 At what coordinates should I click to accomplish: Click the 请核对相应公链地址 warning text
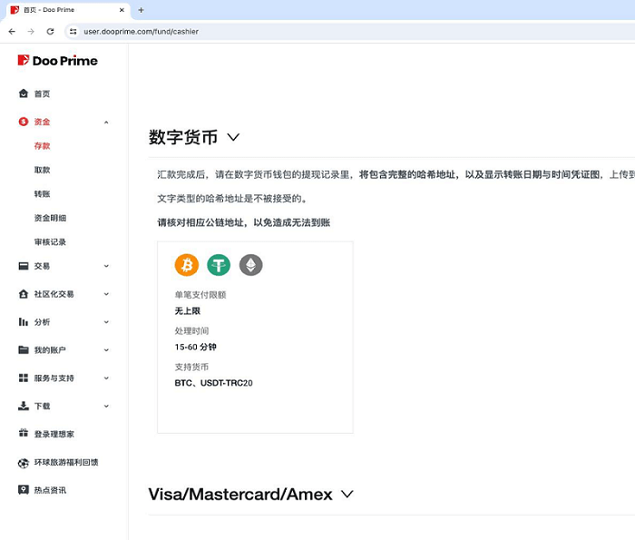tap(244, 222)
